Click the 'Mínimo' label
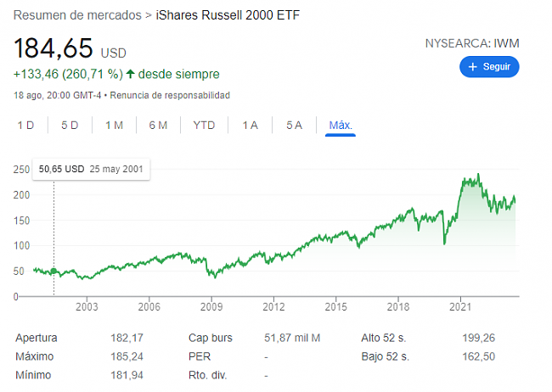The width and height of the screenshot is (552, 392). [33, 375]
